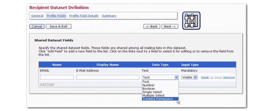Click the Reset link

pos(205,77)
